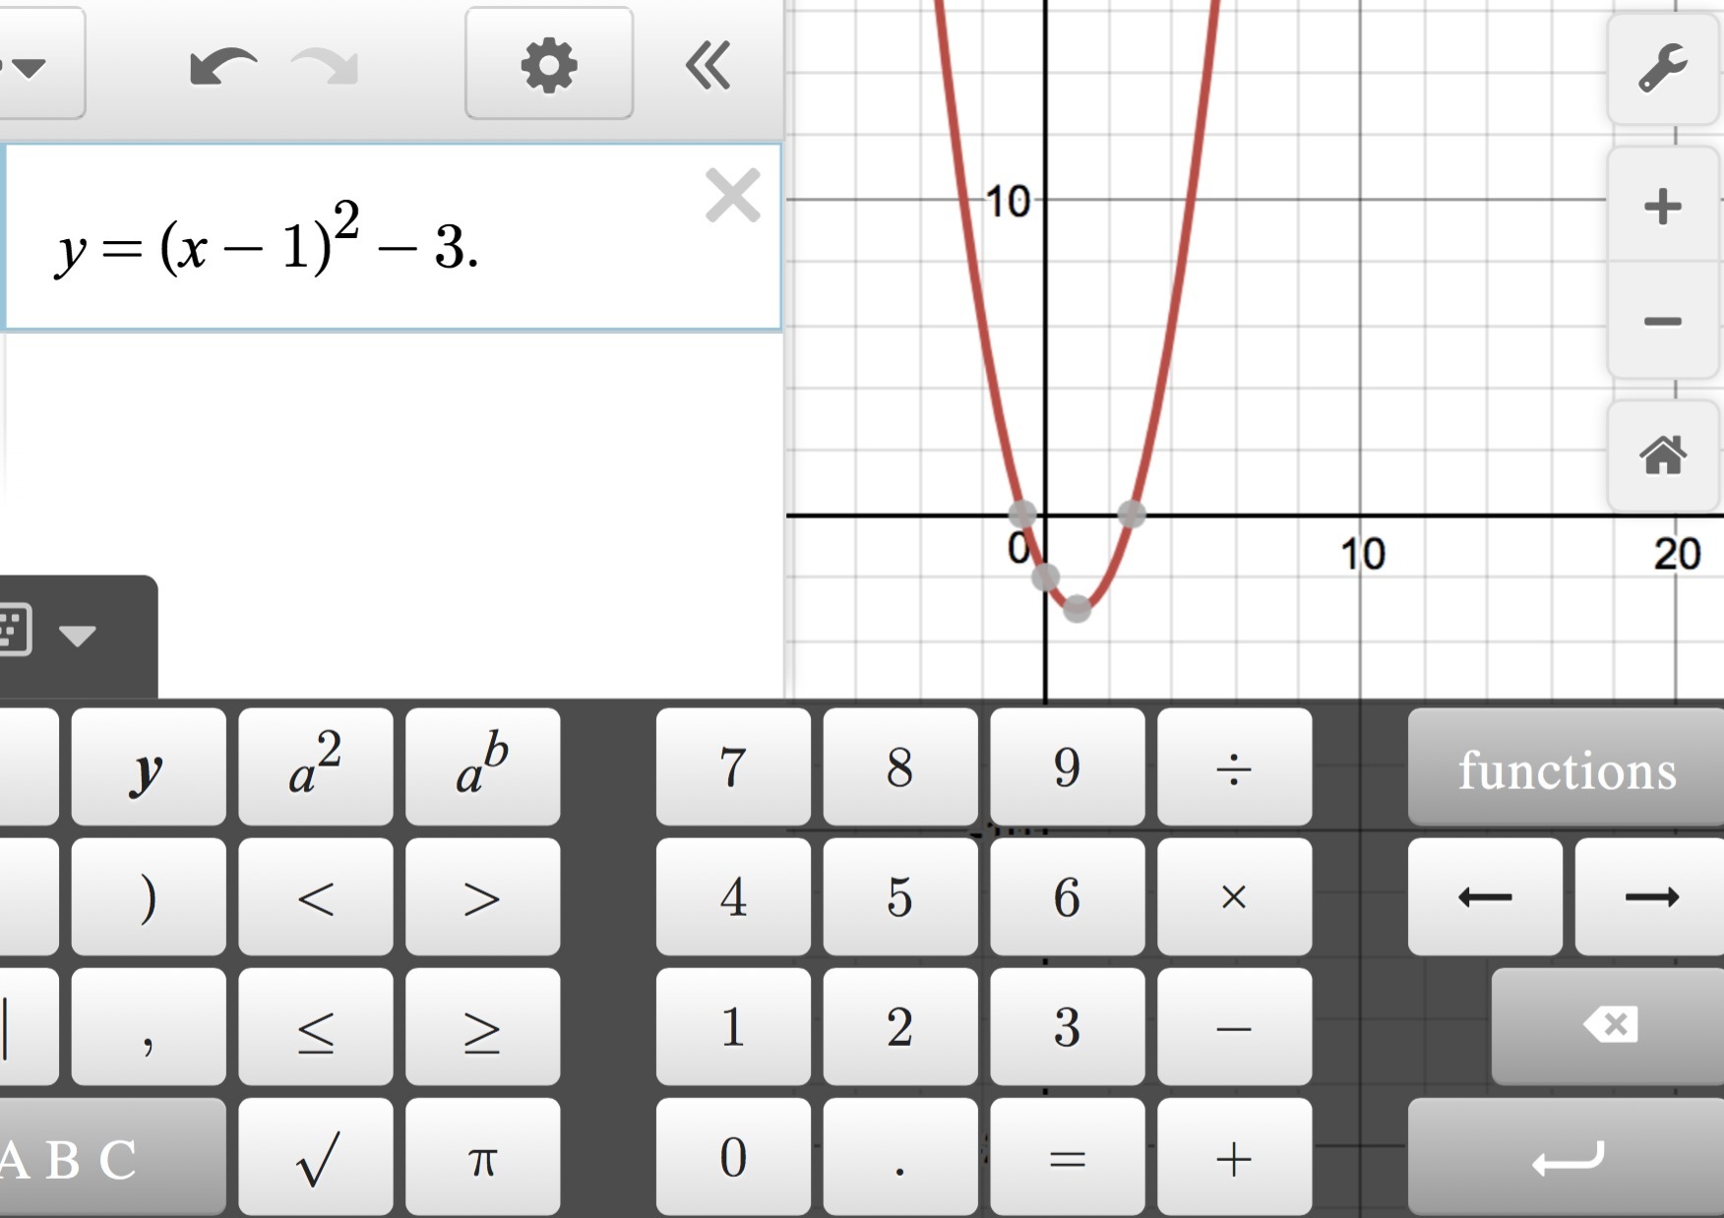Viewport: 1724px width, 1218px height.
Task: Collapse the expression list panel
Action: tap(708, 66)
